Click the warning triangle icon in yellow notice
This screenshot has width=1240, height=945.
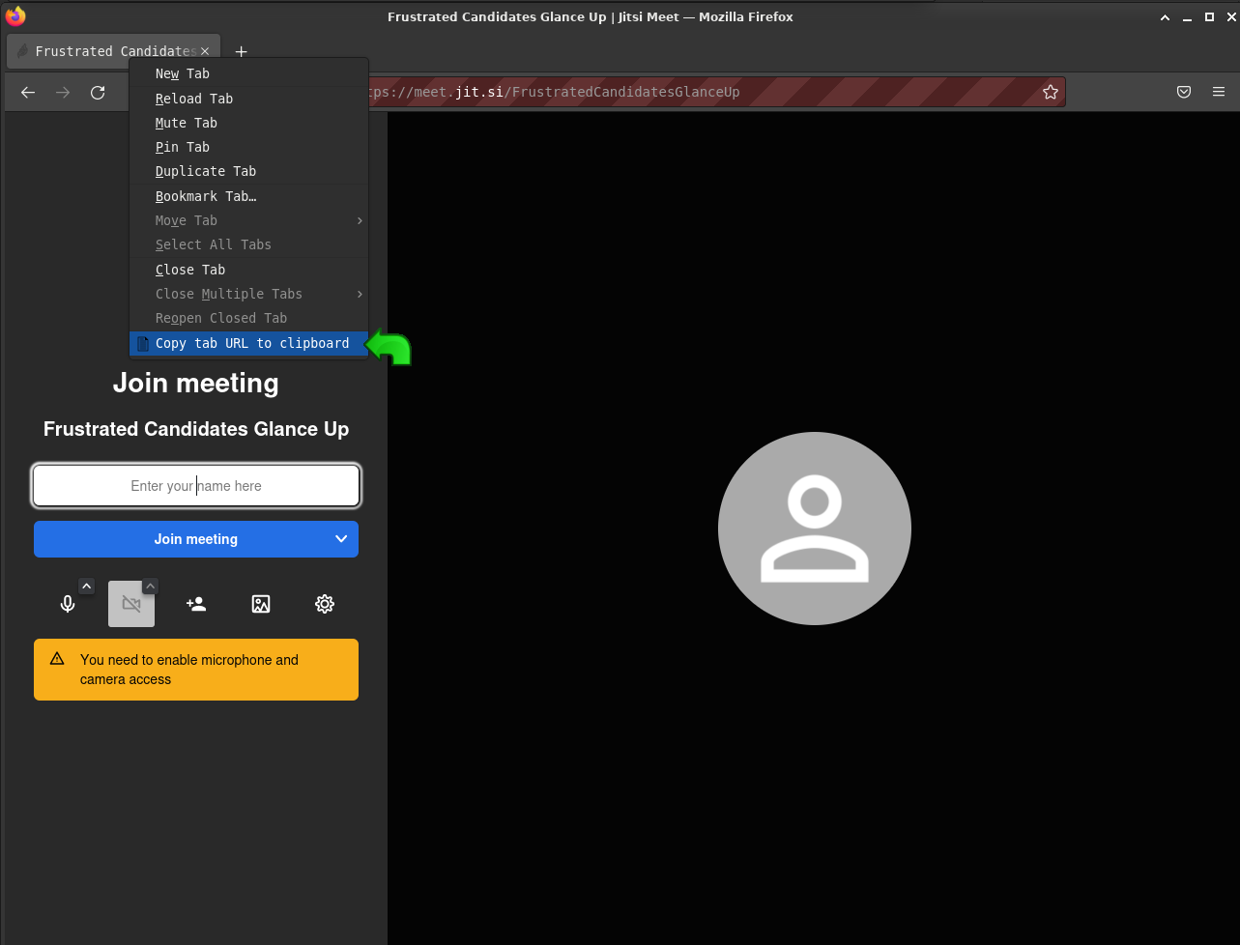(x=57, y=659)
